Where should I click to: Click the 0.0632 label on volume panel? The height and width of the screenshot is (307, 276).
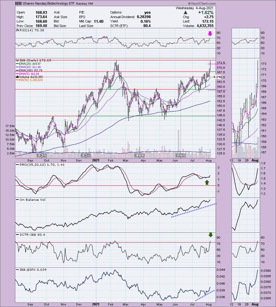(42, 155)
